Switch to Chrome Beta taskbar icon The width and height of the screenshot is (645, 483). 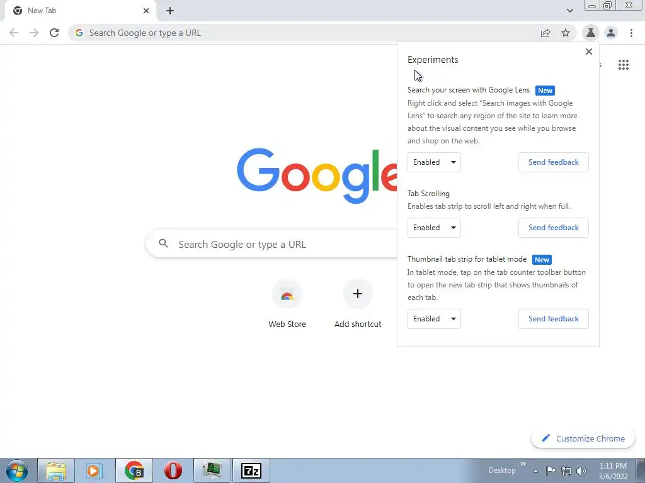[x=134, y=470]
